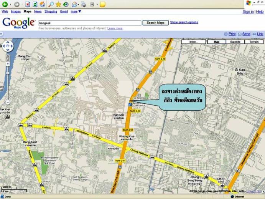Zoom out with the map minus button

(x=8, y=102)
